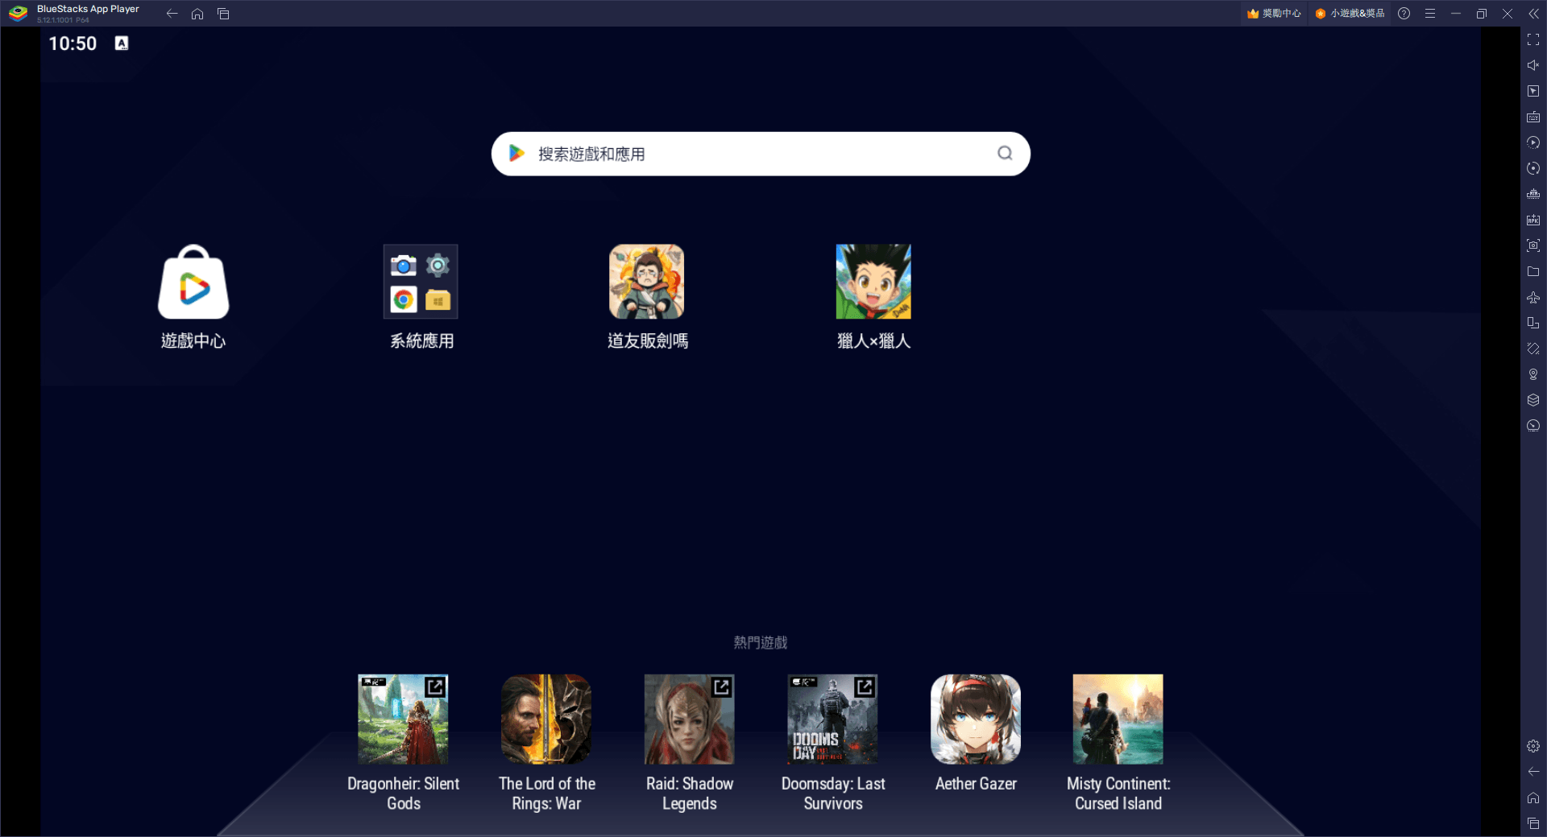Click the sidebar Android back arrow

[x=1533, y=772]
